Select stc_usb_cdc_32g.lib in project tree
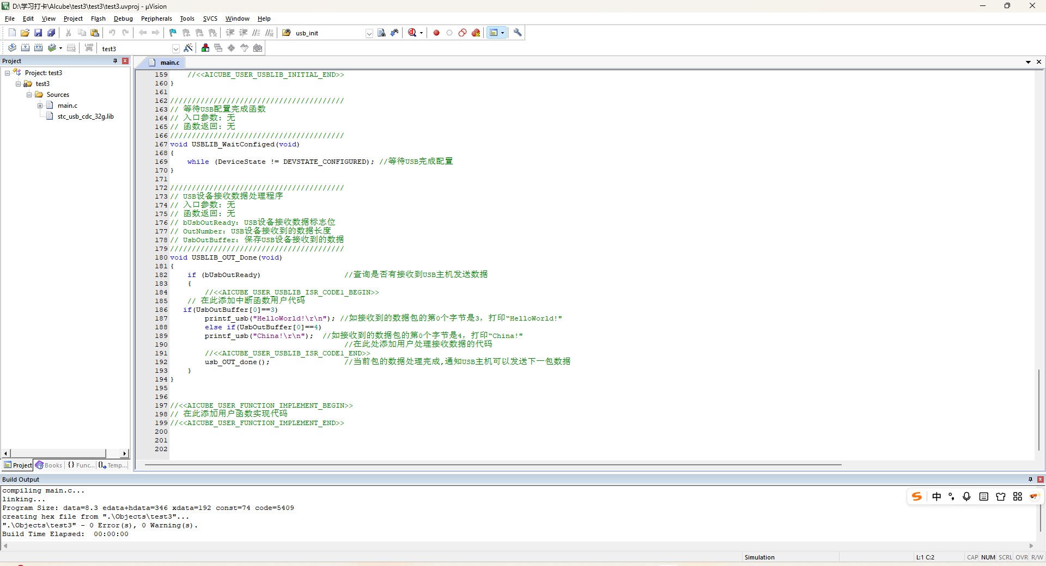Viewport: 1046px width, 566px height. pos(86,116)
